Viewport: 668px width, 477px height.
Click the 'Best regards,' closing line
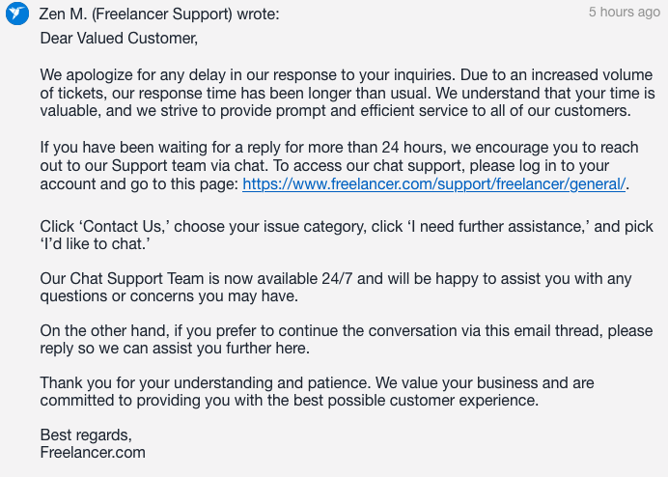pos(86,435)
